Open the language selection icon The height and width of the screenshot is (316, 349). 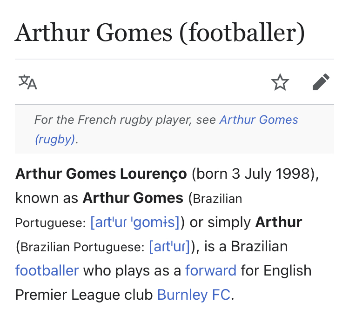point(28,82)
